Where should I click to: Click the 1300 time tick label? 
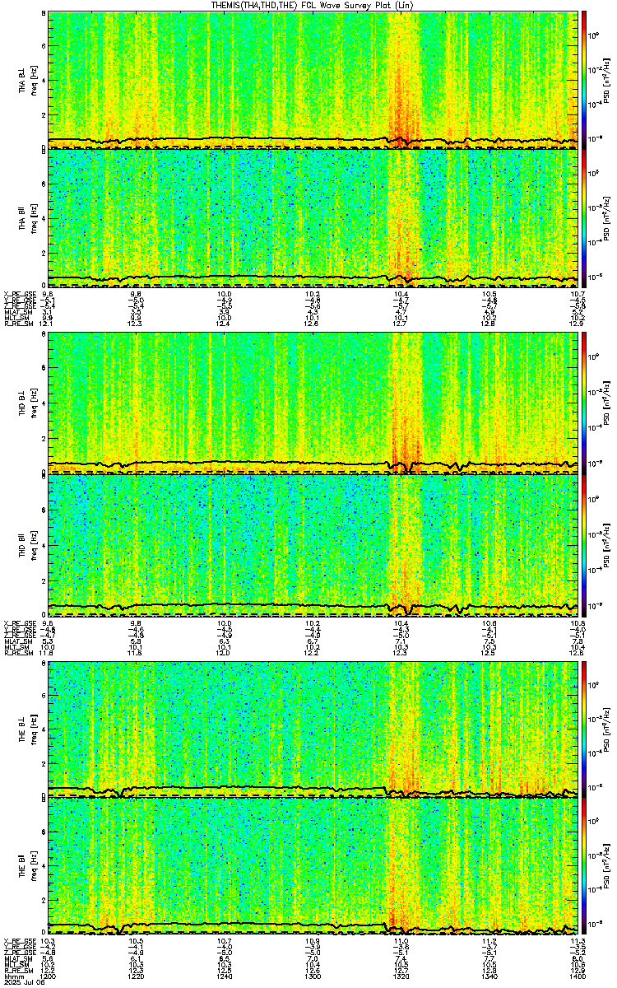click(313, 976)
